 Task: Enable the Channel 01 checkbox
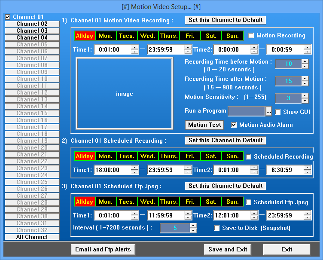pyautogui.click(x=8, y=17)
